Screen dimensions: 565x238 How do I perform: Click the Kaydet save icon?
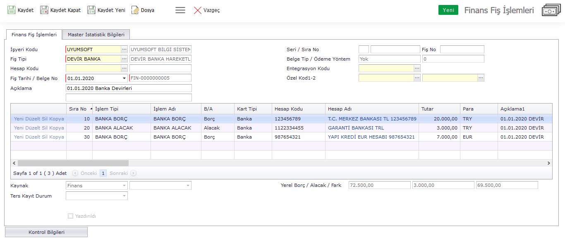pyautogui.click(x=11, y=10)
